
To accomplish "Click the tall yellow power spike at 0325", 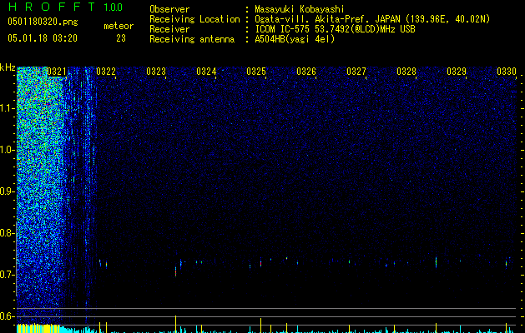I will 260,326.
